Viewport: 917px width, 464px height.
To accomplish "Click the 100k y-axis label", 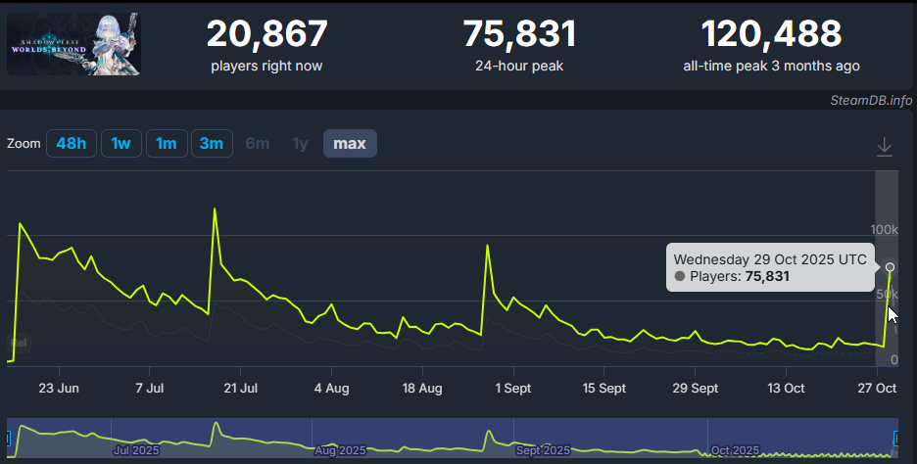I will click(x=884, y=230).
